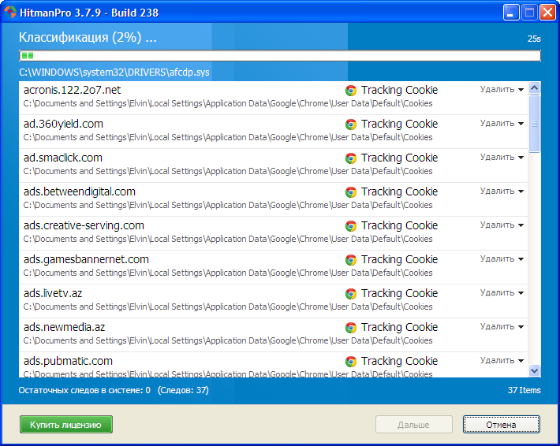Click the Chrome icon in the ads.livetv.az row
560x446 pixels.
351,294
